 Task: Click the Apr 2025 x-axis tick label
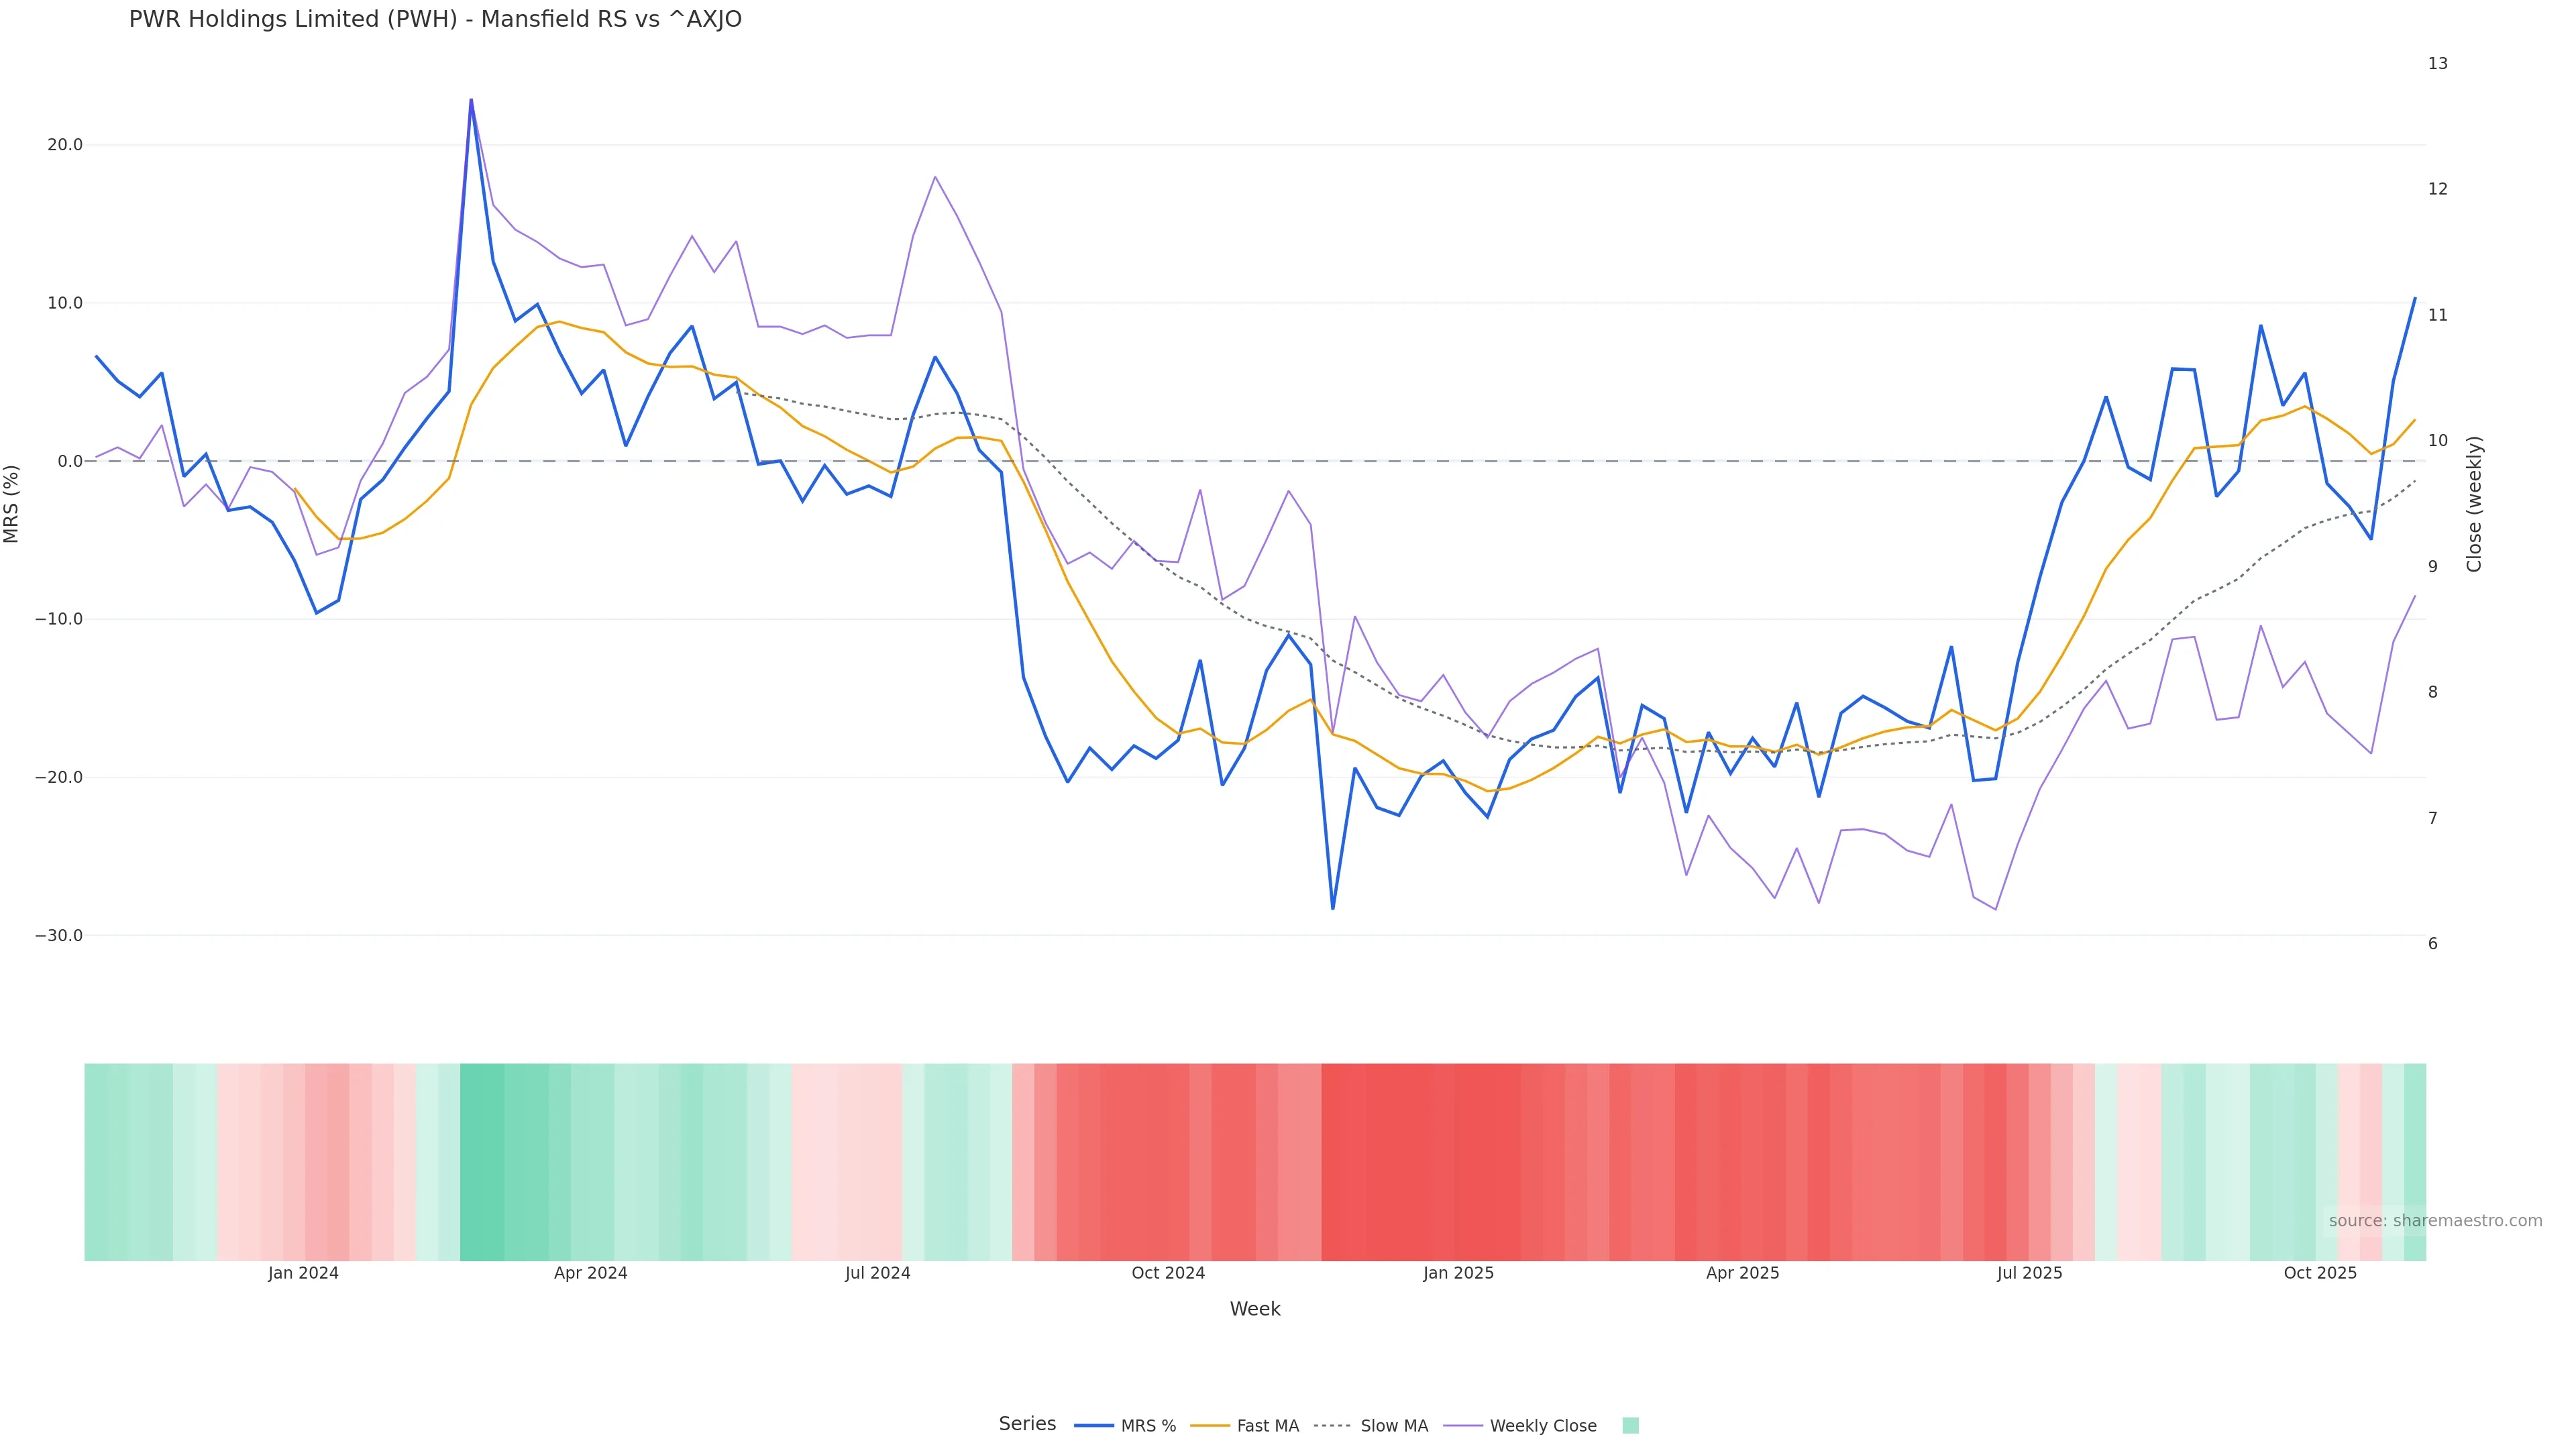pos(1742,1273)
